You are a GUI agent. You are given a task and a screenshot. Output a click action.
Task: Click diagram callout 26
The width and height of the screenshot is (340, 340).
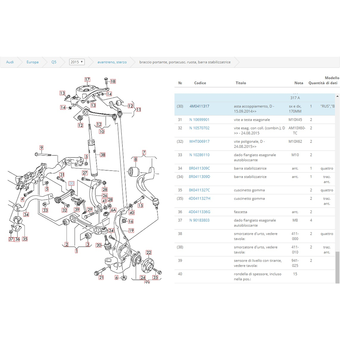point(105,195)
